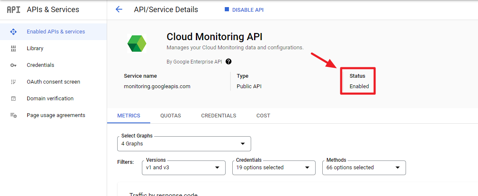Open the Credentials tab
The height and width of the screenshot is (196, 478).
pos(218,116)
